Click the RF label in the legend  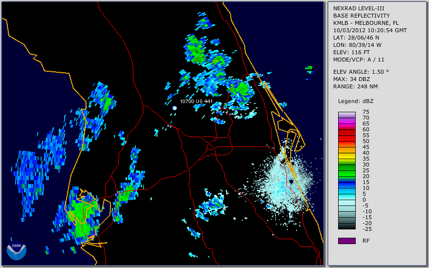click(x=366, y=241)
